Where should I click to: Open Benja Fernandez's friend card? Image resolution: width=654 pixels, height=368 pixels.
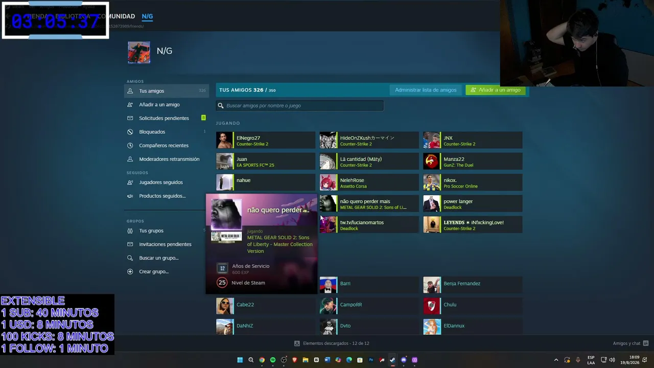click(x=473, y=286)
